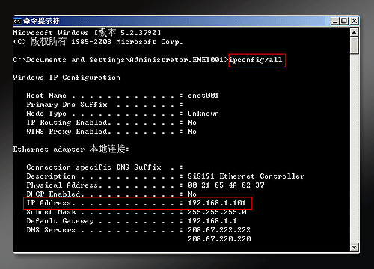Click the scrollbar down arrow
This screenshot has width=374, height=269.
[355, 247]
